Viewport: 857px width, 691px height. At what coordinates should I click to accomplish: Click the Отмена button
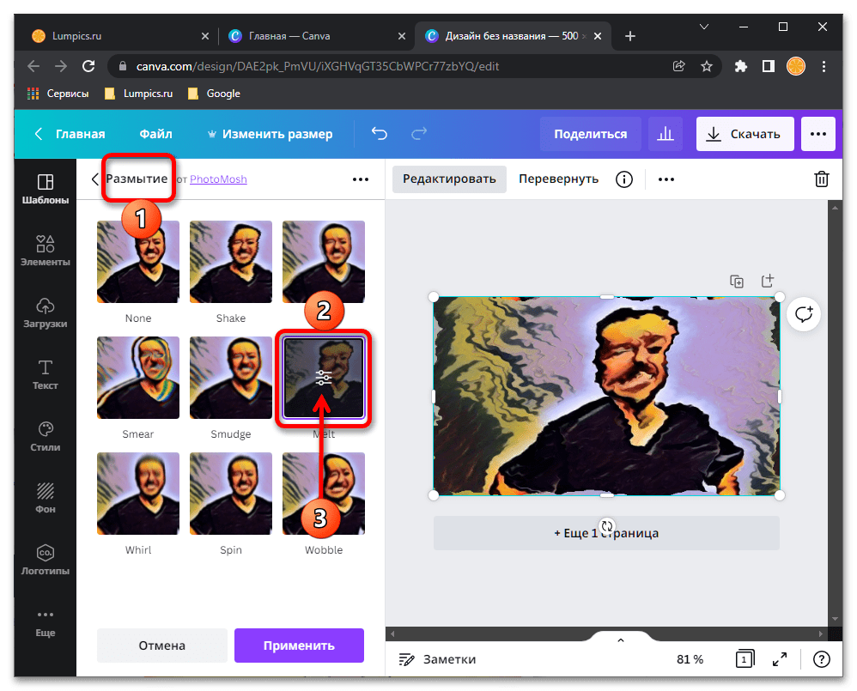(161, 646)
